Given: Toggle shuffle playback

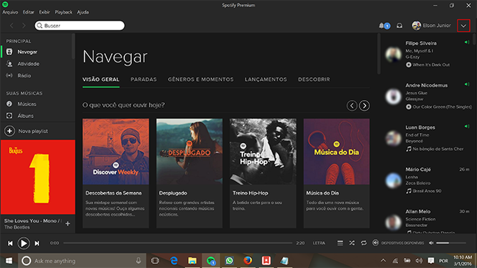Looking at the screenshot, I should click(352, 243).
